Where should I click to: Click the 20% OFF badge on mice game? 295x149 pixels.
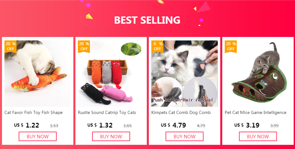click(x=231, y=46)
